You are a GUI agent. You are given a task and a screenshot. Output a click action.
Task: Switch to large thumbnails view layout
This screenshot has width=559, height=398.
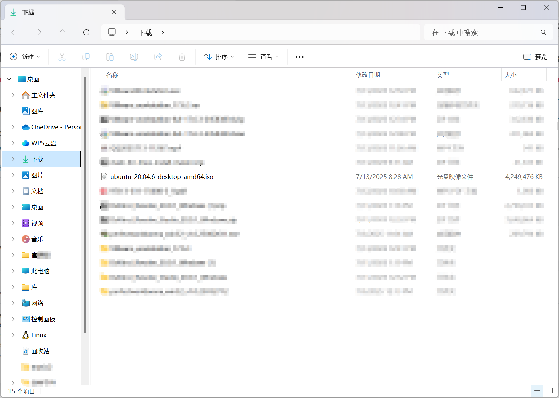(x=550, y=391)
